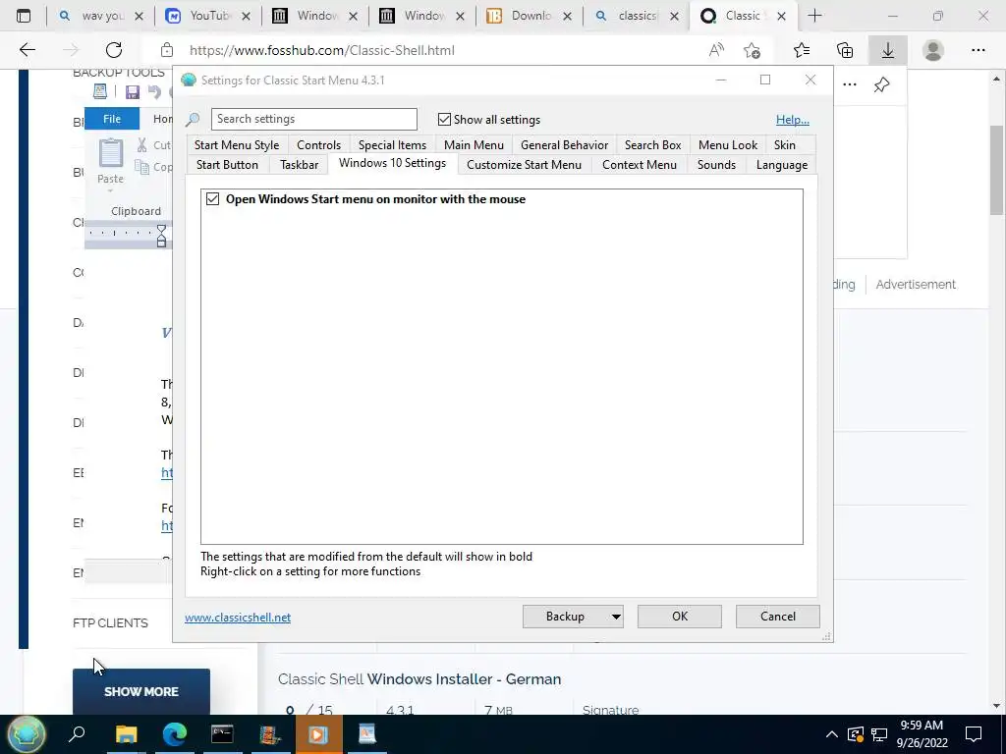Go to General Behavior tab

pyautogui.click(x=565, y=145)
